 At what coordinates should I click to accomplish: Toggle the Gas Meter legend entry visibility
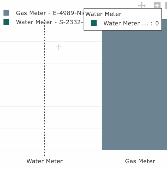44,13
